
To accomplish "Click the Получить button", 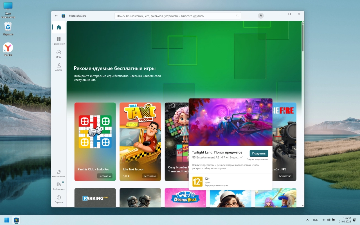I will (x=259, y=153).
